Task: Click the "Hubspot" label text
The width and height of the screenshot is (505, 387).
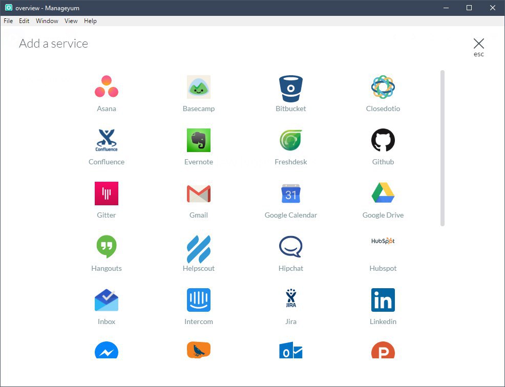Action: click(x=383, y=268)
